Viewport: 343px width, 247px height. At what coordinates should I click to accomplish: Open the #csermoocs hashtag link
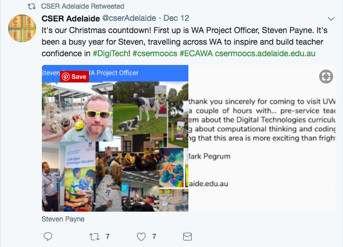[155, 53]
